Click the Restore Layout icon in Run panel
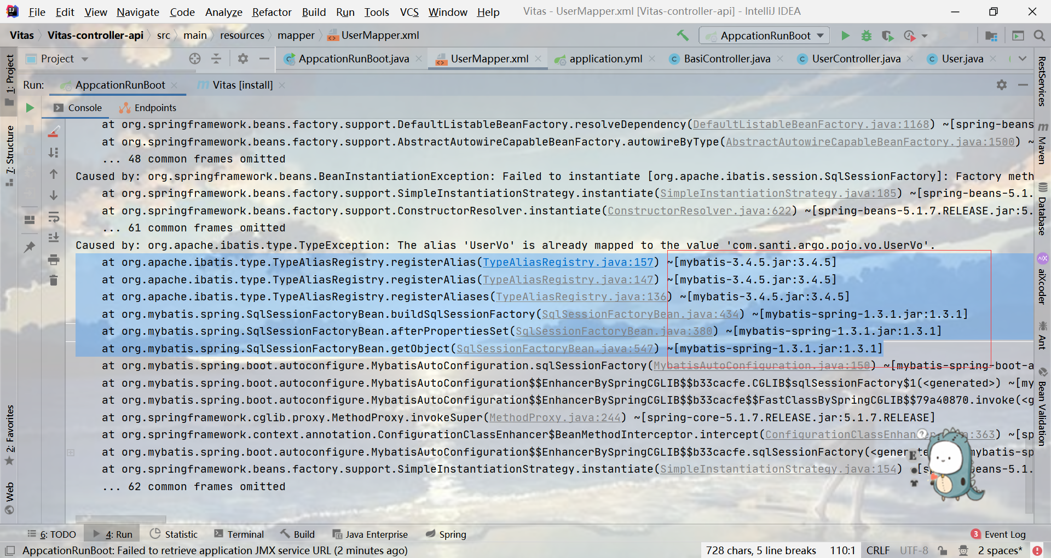Viewport: 1051px width, 558px height. [x=30, y=219]
